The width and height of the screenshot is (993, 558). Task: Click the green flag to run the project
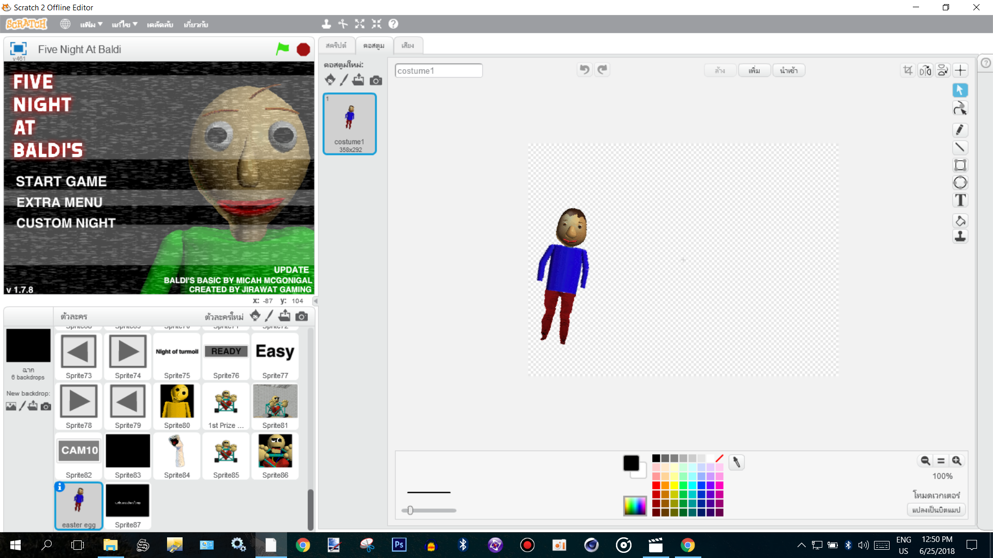click(282, 49)
